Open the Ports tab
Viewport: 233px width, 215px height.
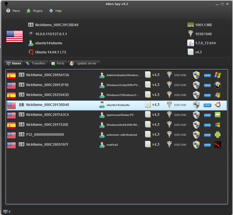58,63
